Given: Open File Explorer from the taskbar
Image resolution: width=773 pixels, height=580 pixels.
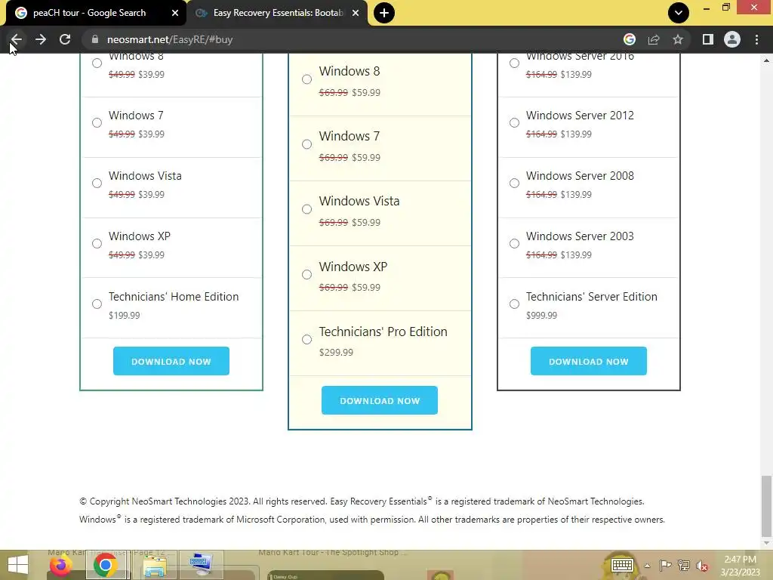Looking at the screenshot, I should [154, 565].
